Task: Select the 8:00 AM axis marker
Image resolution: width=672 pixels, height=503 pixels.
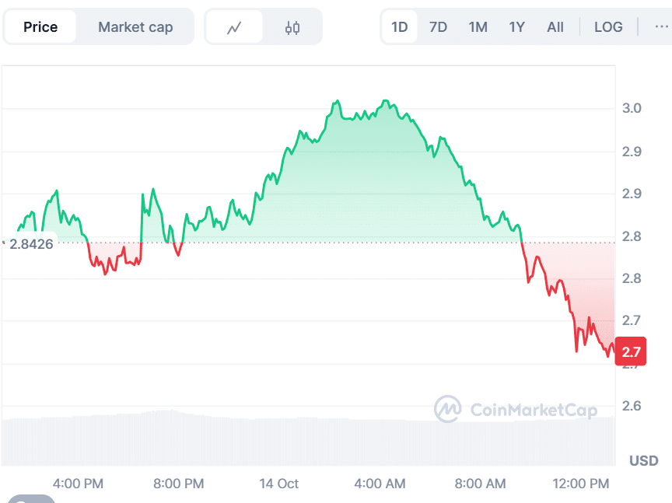Action: click(x=480, y=484)
